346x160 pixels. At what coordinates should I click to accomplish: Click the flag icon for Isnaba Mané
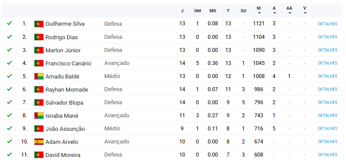click(39, 116)
